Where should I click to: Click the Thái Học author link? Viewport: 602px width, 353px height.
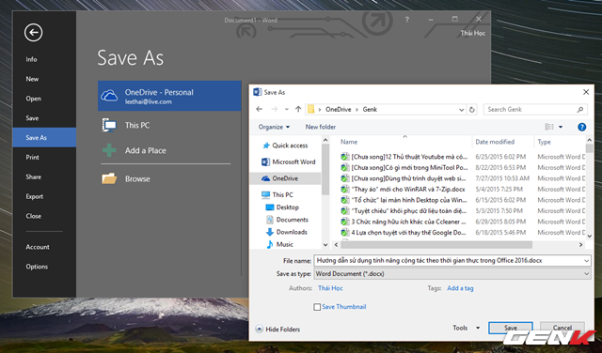[330, 288]
